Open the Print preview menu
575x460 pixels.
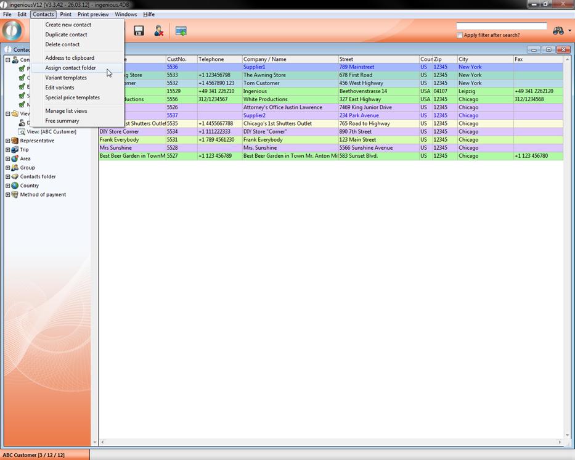pyautogui.click(x=93, y=14)
